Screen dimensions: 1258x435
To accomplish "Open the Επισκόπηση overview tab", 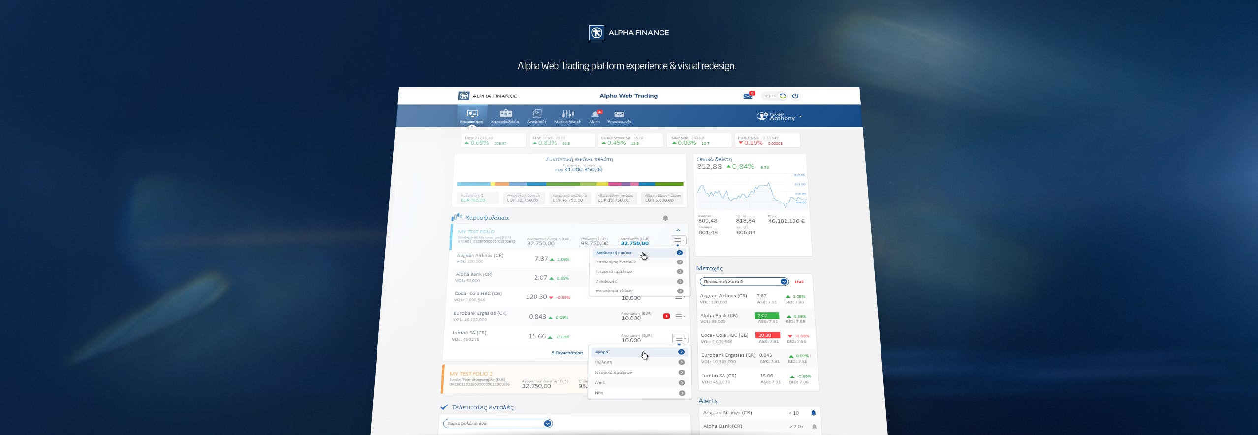I will [x=472, y=116].
